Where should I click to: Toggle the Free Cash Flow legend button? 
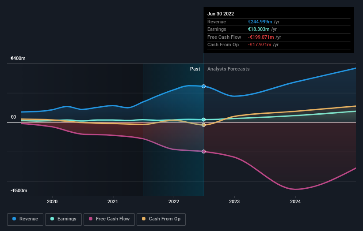click(x=109, y=219)
